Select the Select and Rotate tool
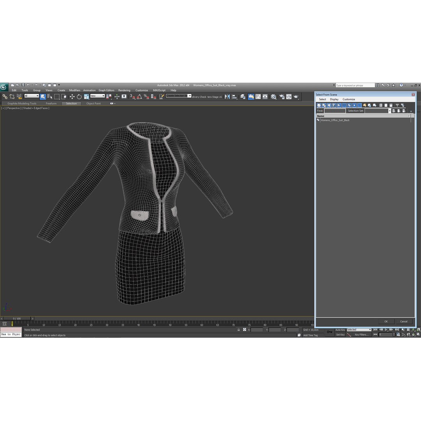Screen dimensions: 421x421 pyautogui.click(x=79, y=97)
